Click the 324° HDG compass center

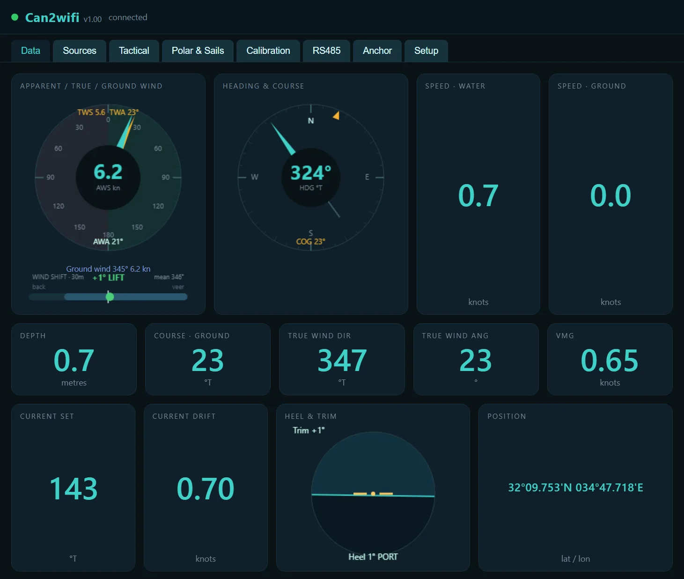(x=311, y=177)
